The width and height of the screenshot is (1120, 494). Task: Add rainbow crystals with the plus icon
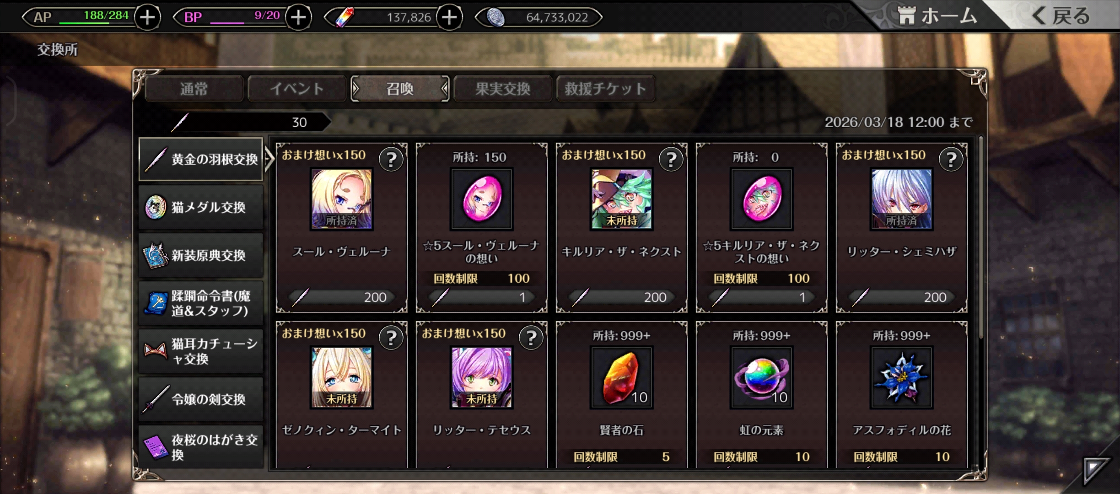449,17
